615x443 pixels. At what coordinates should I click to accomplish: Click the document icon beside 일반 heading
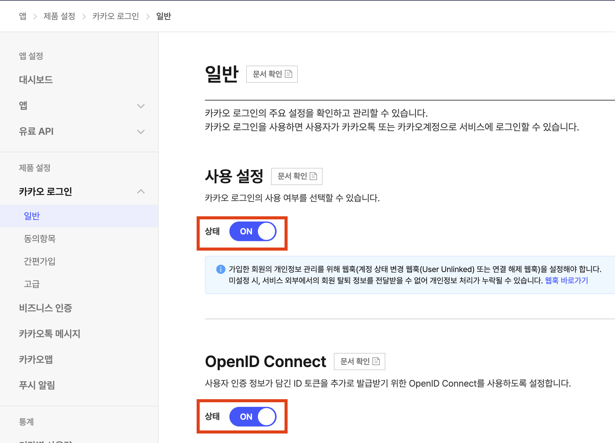289,74
